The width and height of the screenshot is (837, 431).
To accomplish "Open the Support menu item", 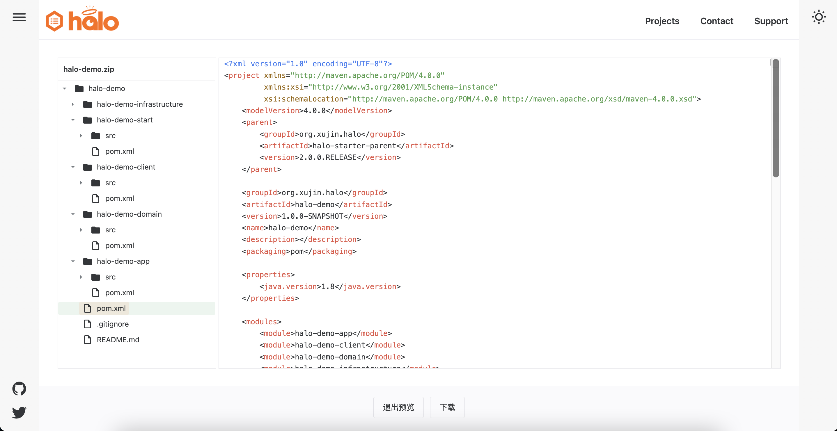I will coord(771,21).
